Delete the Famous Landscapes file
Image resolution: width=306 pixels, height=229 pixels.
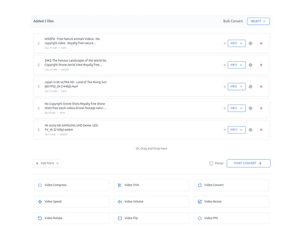point(261,65)
